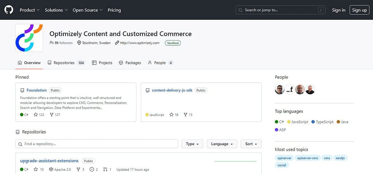Open the Sort dropdown

point(251,144)
